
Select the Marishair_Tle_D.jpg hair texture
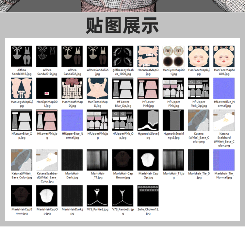click(x=199, y=160)
